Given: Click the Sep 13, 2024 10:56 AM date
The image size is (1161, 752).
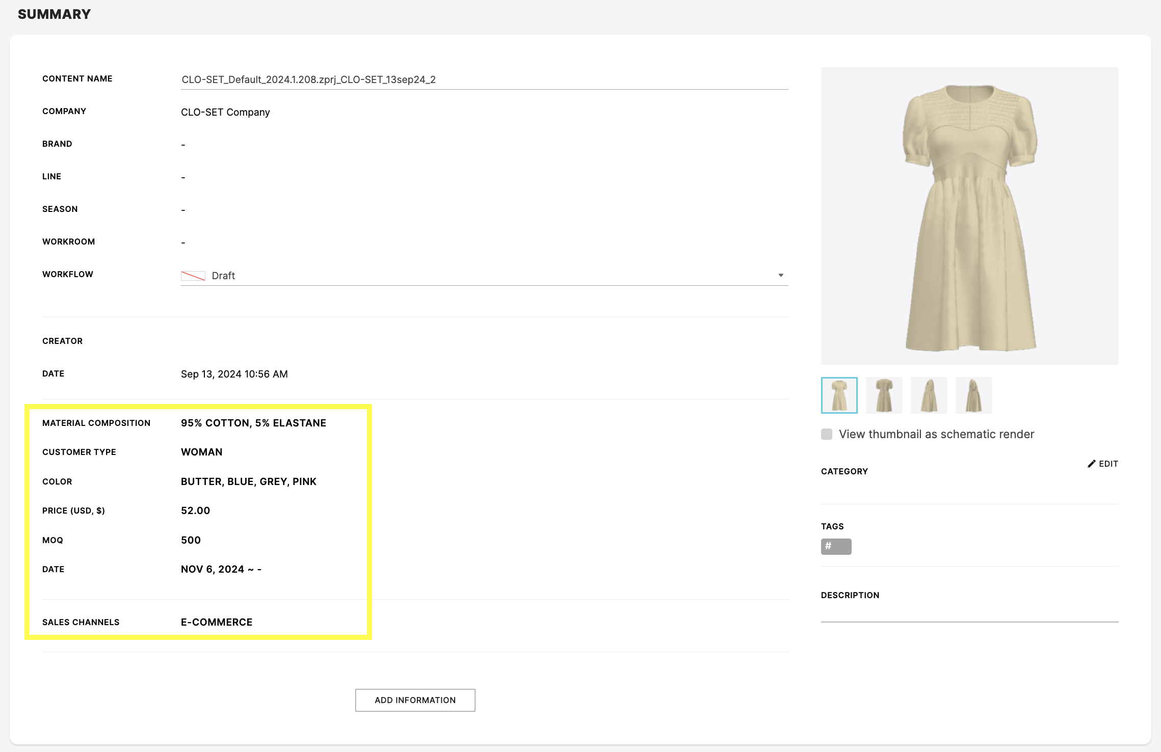Looking at the screenshot, I should (234, 374).
